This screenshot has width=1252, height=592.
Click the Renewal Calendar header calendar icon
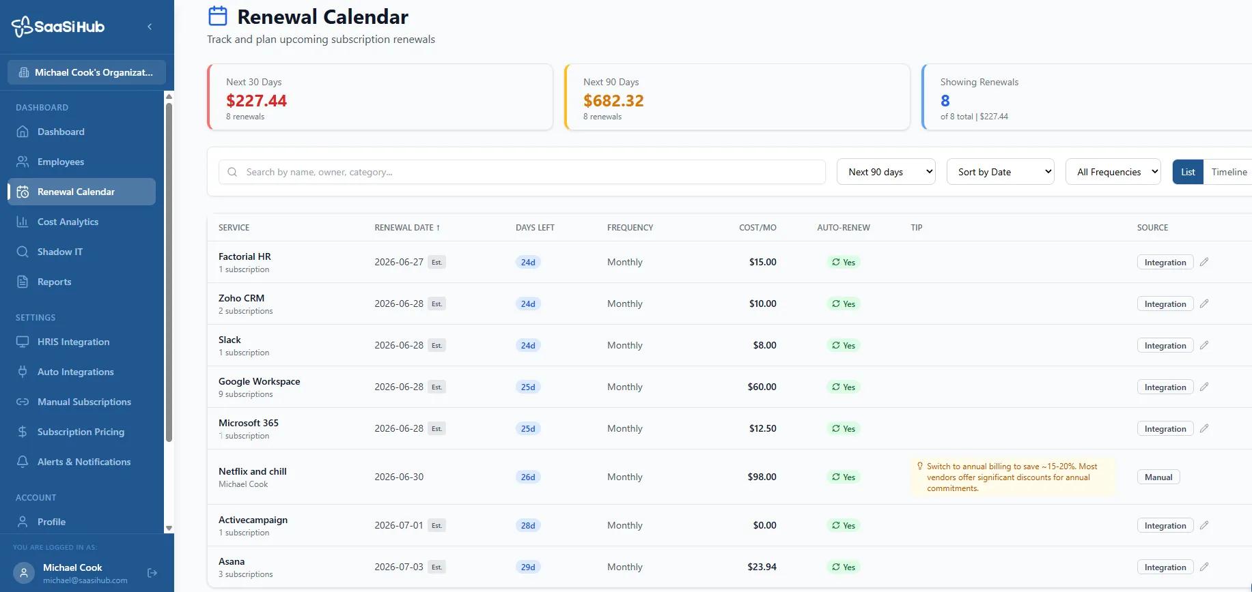[217, 16]
